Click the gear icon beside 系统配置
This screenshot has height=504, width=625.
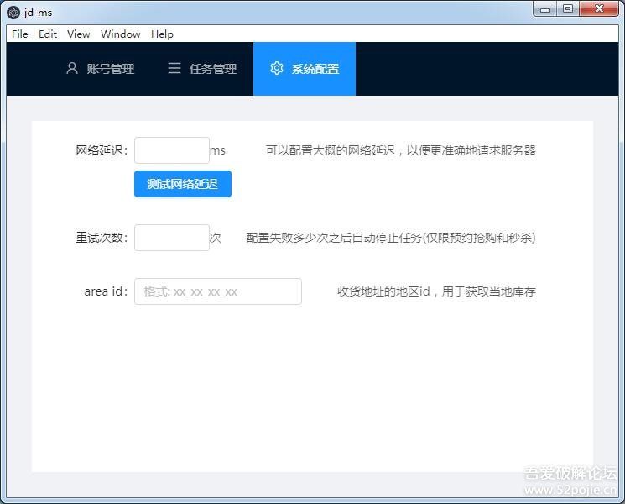tap(277, 68)
